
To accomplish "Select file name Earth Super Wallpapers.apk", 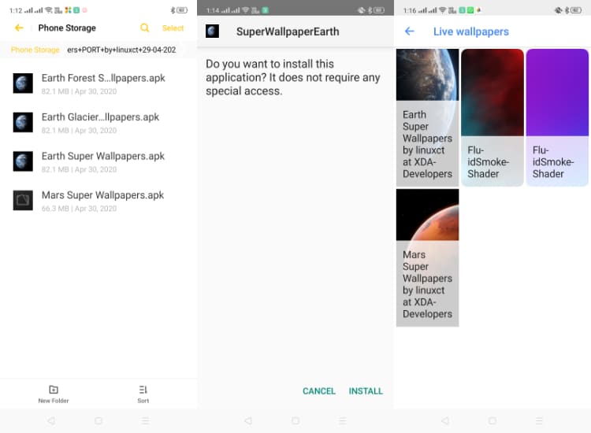I will (x=103, y=156).
